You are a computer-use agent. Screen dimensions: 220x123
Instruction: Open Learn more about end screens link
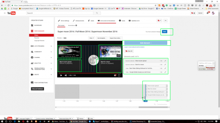(x=134, y=47)
